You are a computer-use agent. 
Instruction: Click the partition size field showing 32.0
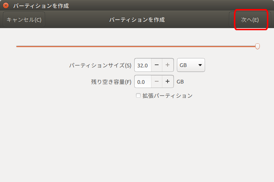tap(143, 65)
